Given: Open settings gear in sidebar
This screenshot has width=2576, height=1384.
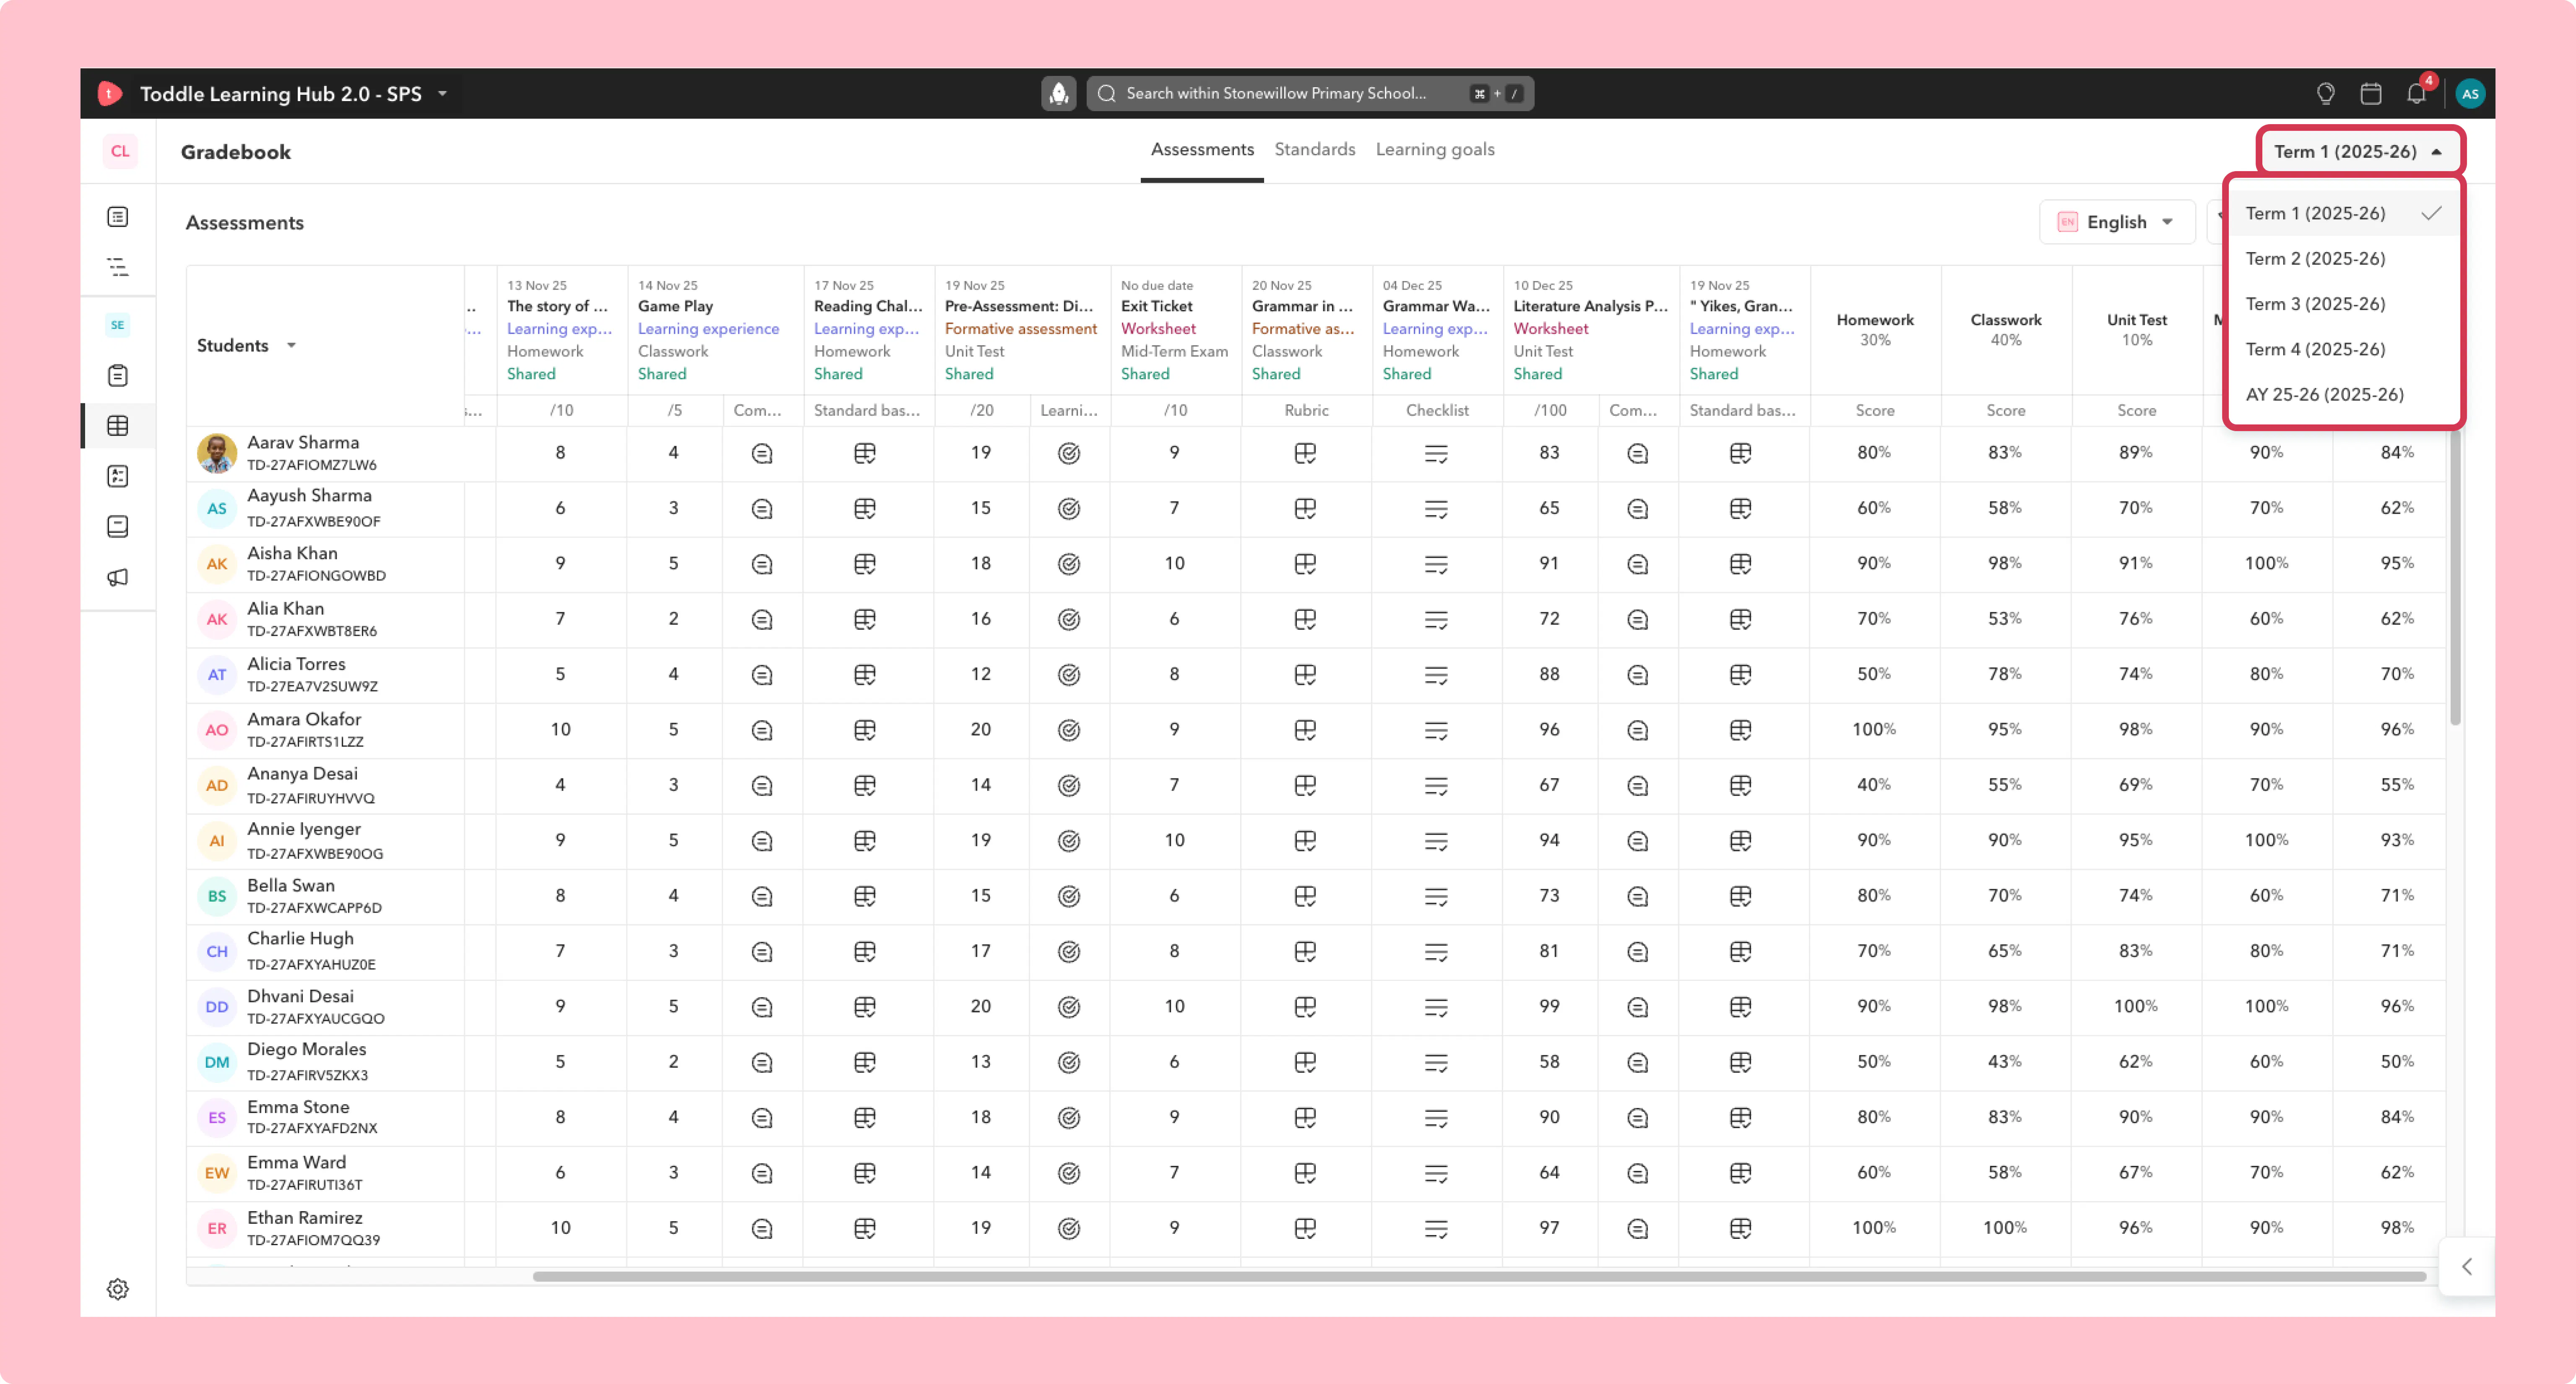Looking at the screenshot, I should [118, 1289].
